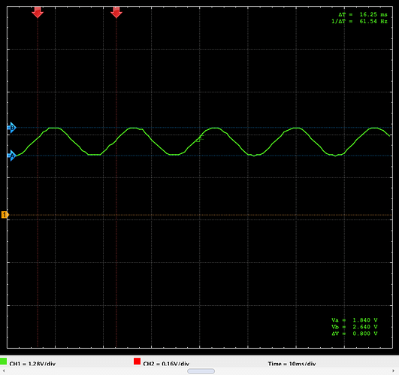
Task: Select the orange channel 1 ground marker
Action: [5, 215]
